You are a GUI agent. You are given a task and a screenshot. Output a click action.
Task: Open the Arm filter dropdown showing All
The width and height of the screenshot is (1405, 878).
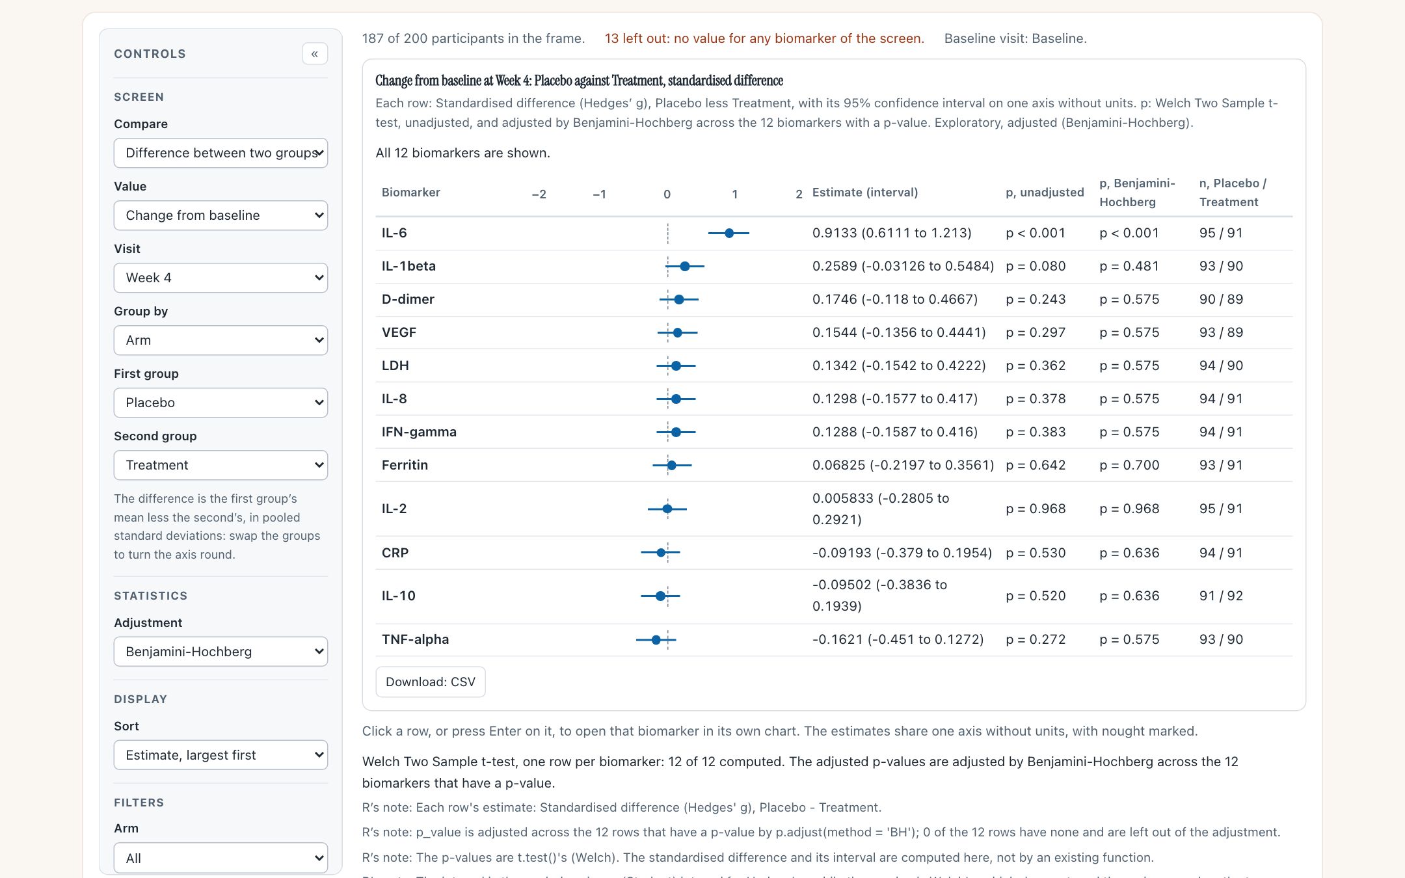[221, 858]
